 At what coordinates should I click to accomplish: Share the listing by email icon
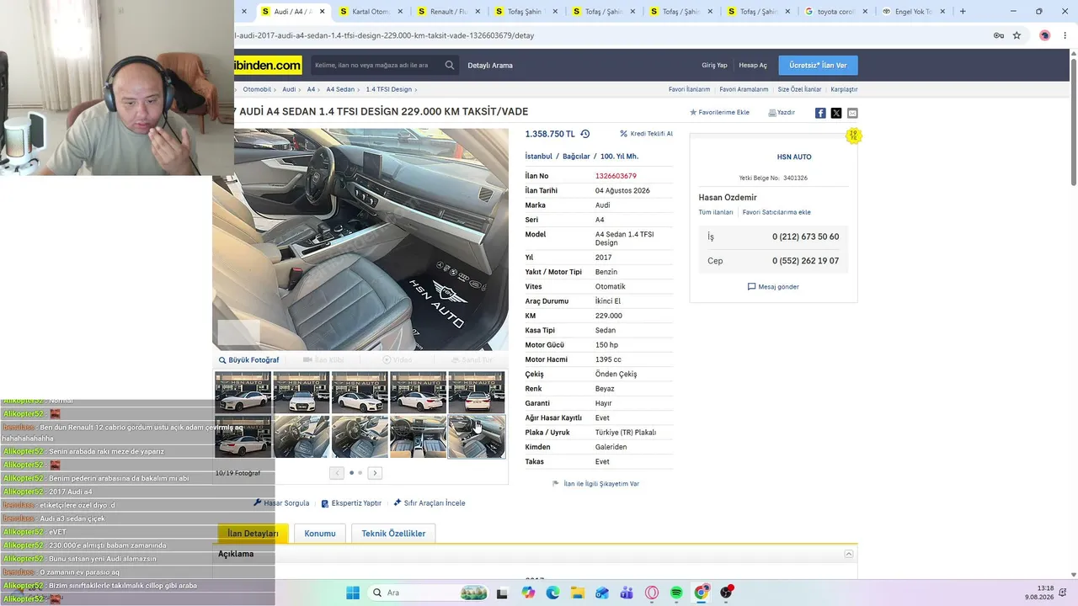coord(852,113)
